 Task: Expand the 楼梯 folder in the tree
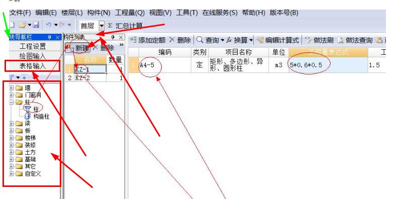pyautogui.click(x=12, y=138)
